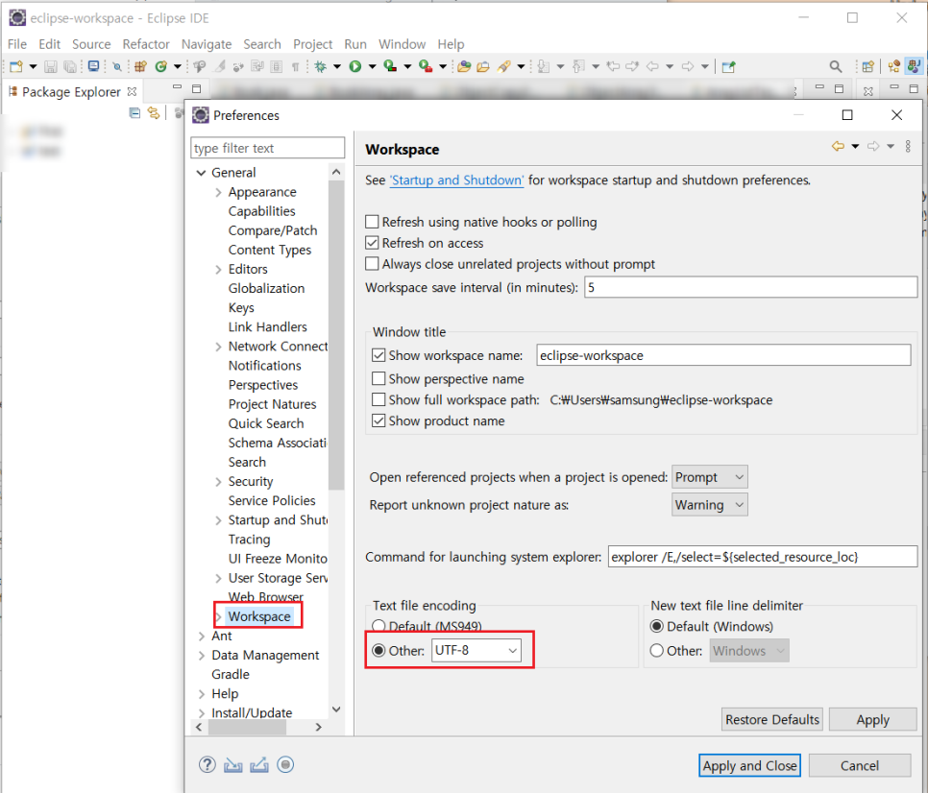Image resolution: width=928 pixels, height=793 pixels.
Task: Click the Apply button
Action: 873,719
